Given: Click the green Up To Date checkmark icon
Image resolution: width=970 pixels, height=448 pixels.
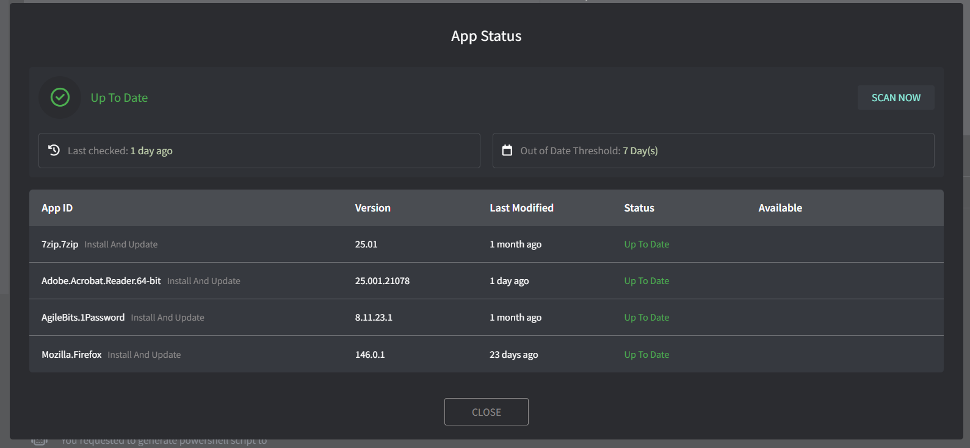Looking at the screenshot, I should point(60,98).
